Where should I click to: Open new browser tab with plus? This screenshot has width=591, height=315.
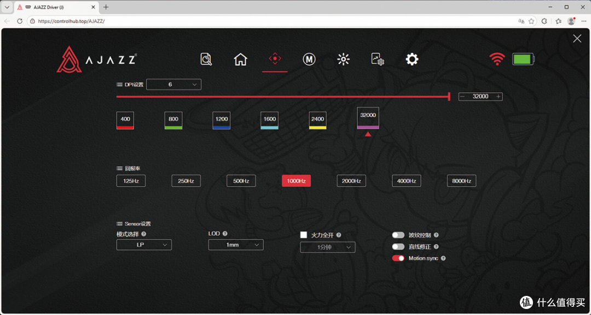[106, 7]
